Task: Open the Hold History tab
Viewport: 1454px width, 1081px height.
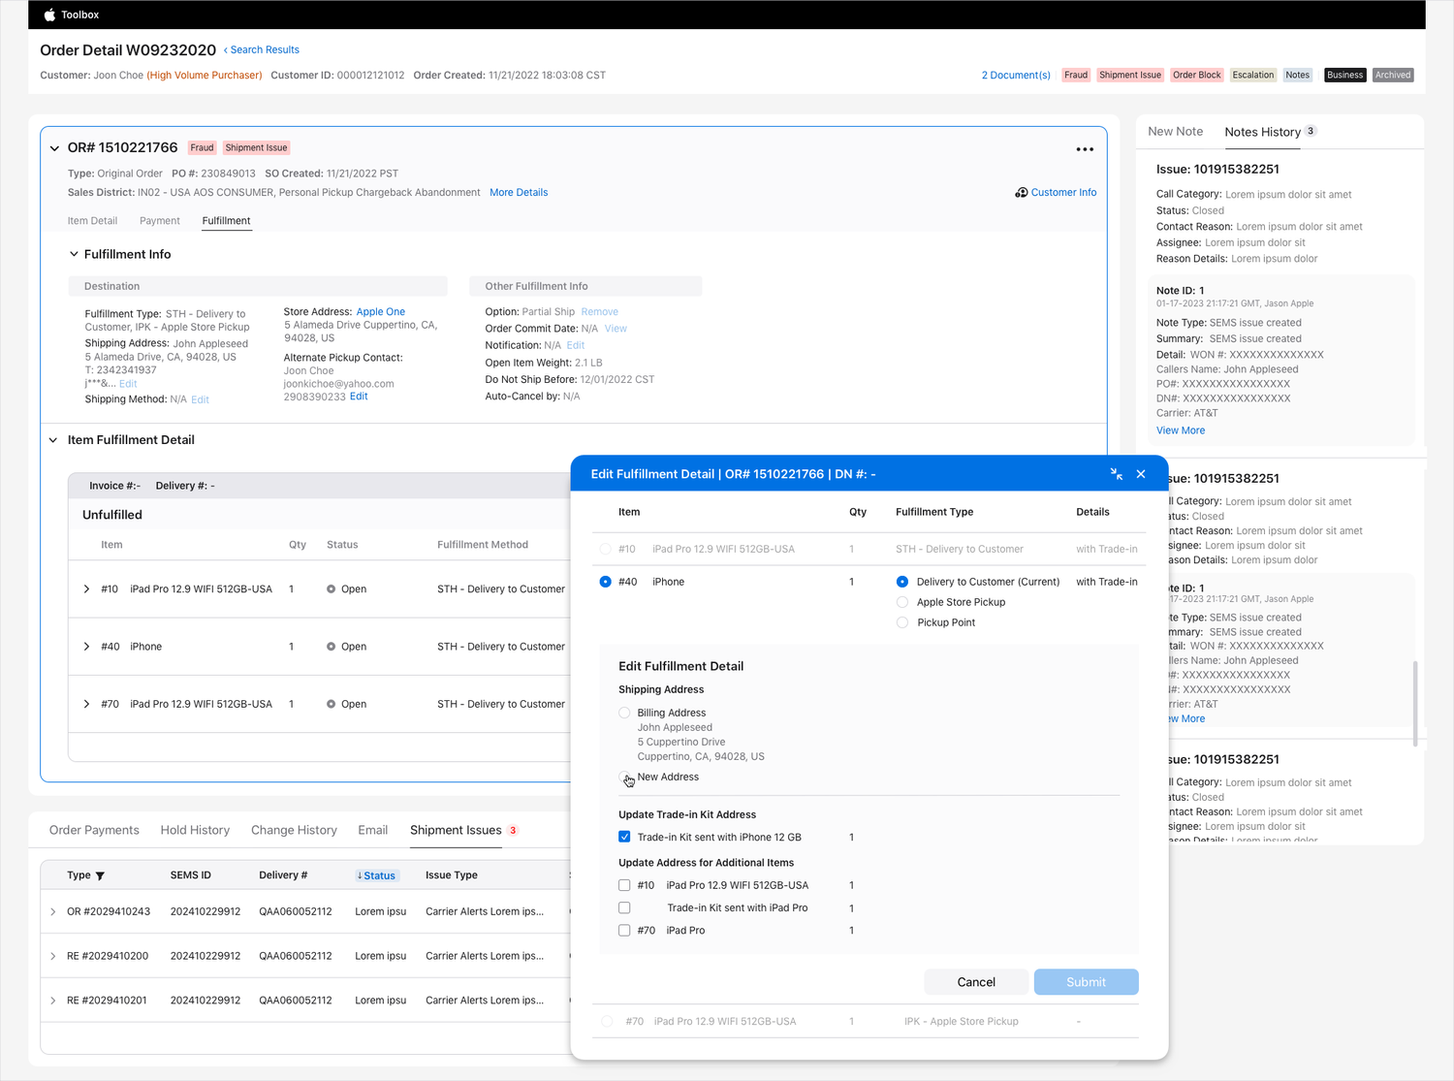Action: point(195,830)
